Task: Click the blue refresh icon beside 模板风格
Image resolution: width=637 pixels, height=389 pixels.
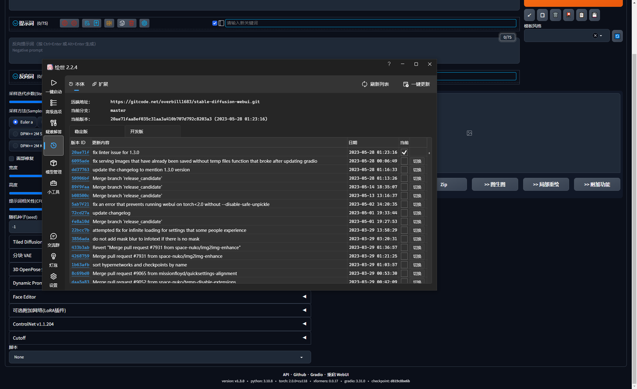Action: coord(617,36)
